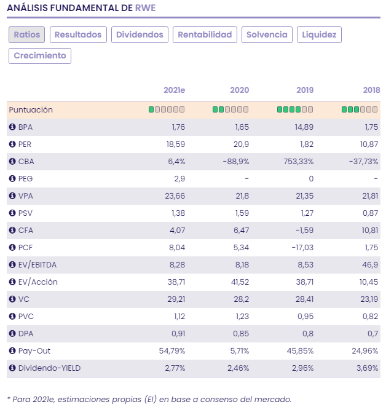Image resolution: width=386 pixels, height=407 pixels.
Task: Click the DPA info icon
Action: (x=12, y=334)
